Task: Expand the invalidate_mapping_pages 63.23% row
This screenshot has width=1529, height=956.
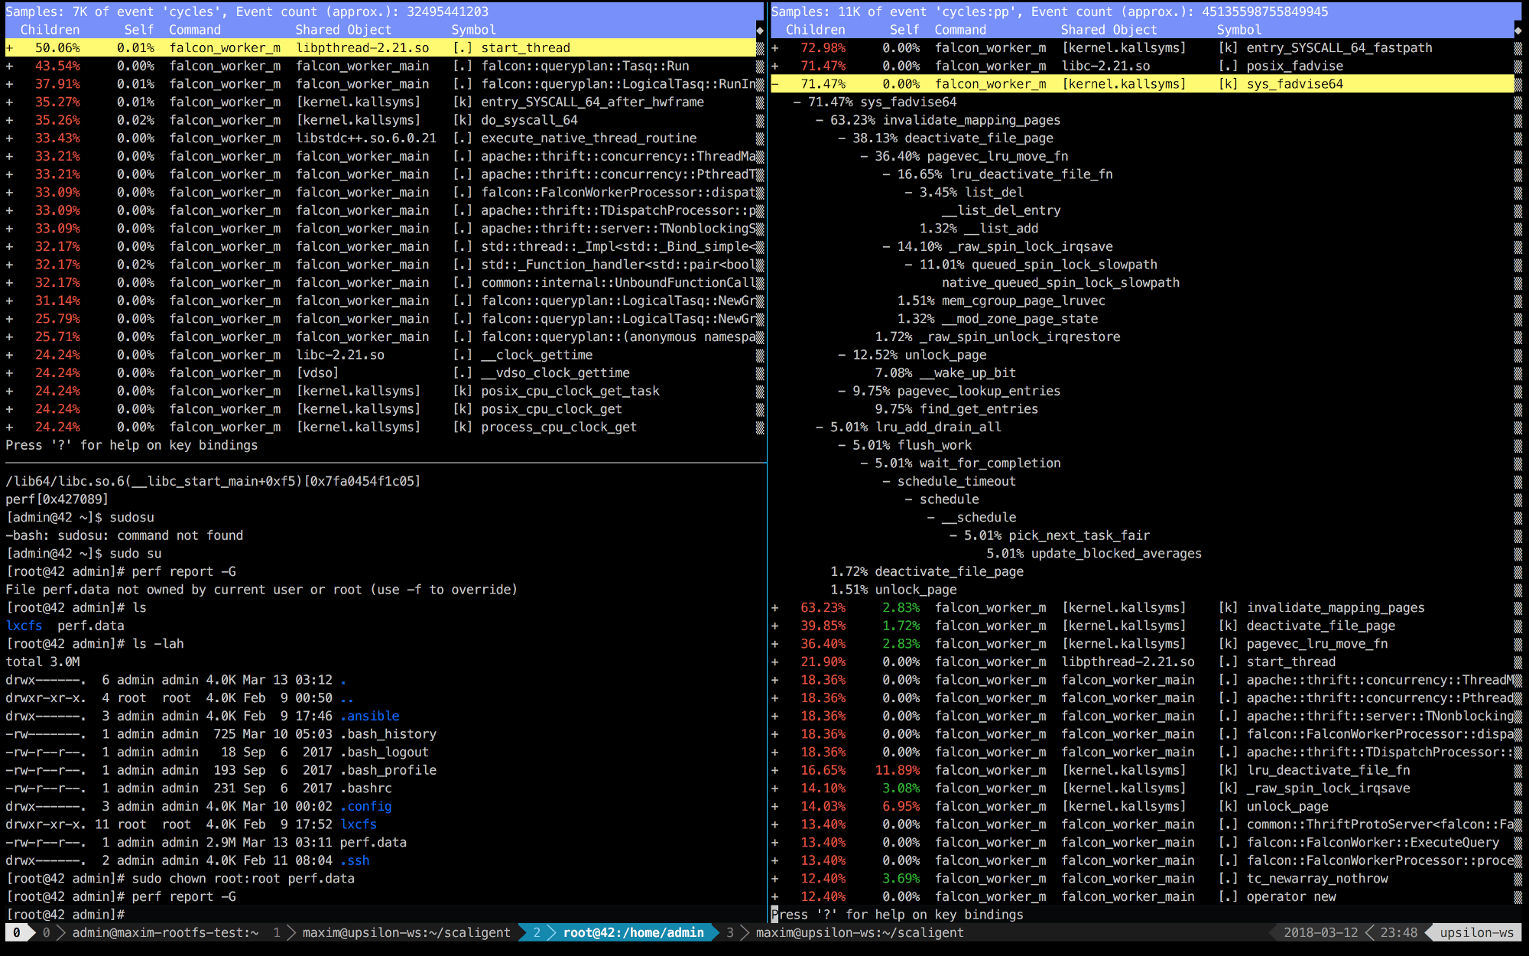Action: click(774, 608)
